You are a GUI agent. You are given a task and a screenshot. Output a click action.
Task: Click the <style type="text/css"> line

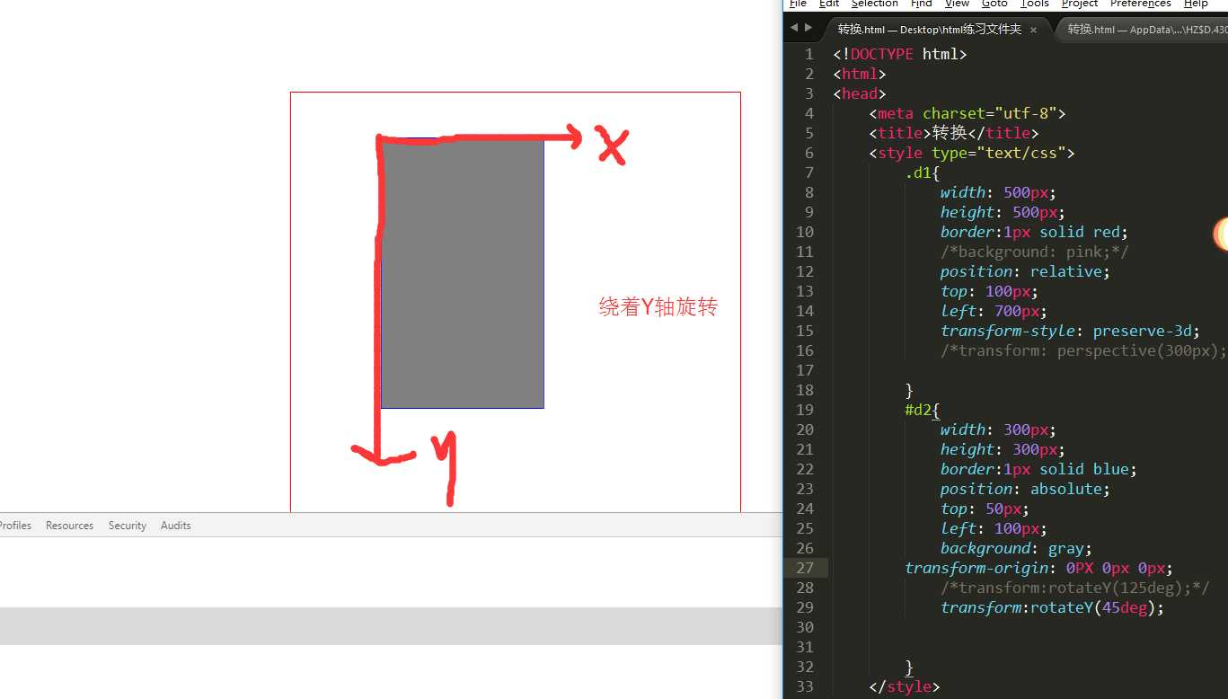click(x=972, y=153)
